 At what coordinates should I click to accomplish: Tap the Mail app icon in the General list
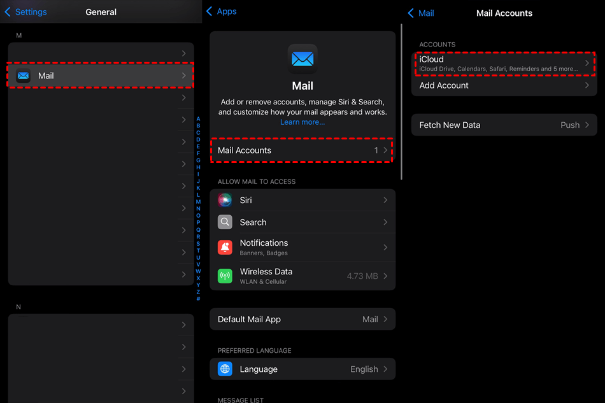23,76
